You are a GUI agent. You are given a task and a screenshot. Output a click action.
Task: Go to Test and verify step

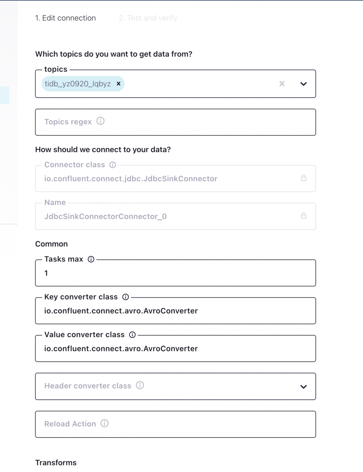click(x=148, y=18)
